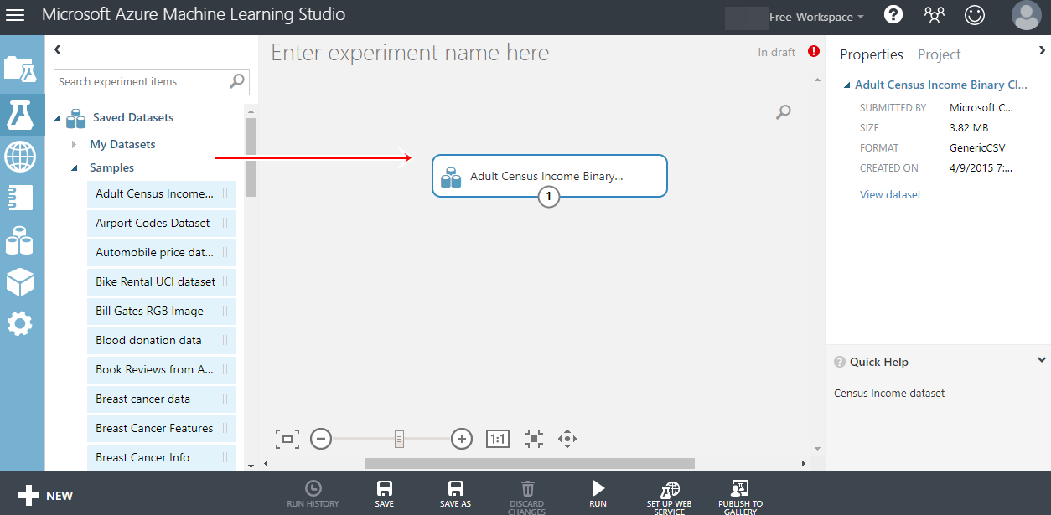Open the user account avatar
Image resolution: width=1051 pixels, height=515 pixels.
(1026, 15)
